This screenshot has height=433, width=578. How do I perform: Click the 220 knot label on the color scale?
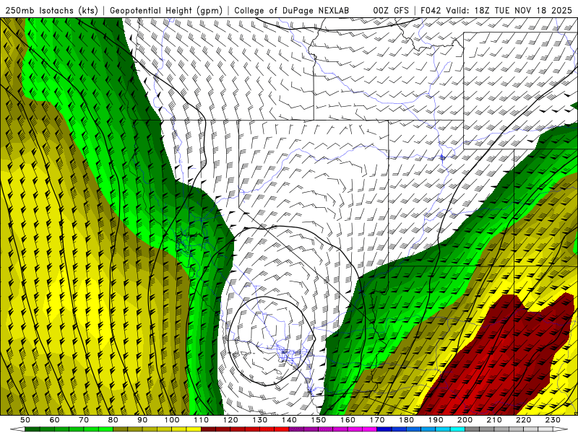click(x=523, y=420)
